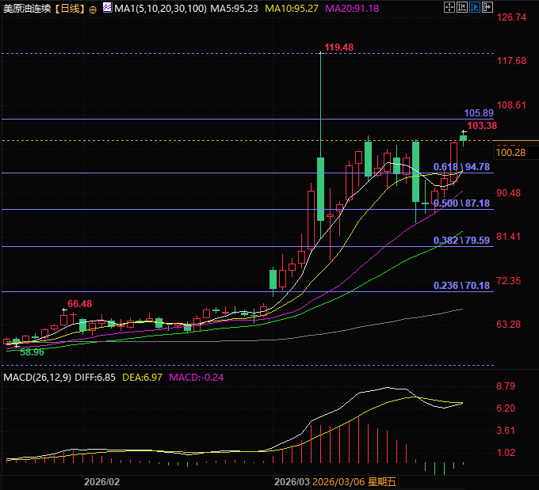The width and height of the screenshot is (539, 490).
Task: Click the 108.61 price axis value
Action: [x=511, y=105]
